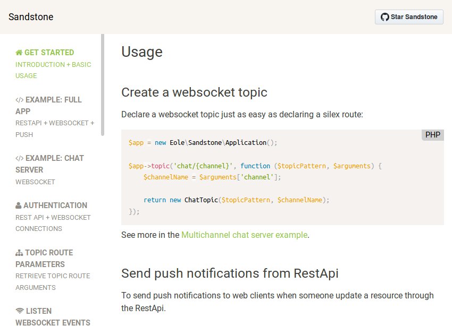Click the To send push notifications paragraph
Viewport: 452px width, 326px height.
click(x=277, y=302)
